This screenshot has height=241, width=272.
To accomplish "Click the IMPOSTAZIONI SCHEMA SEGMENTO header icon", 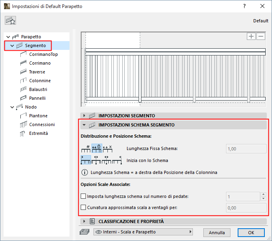I will coord(92,125).
